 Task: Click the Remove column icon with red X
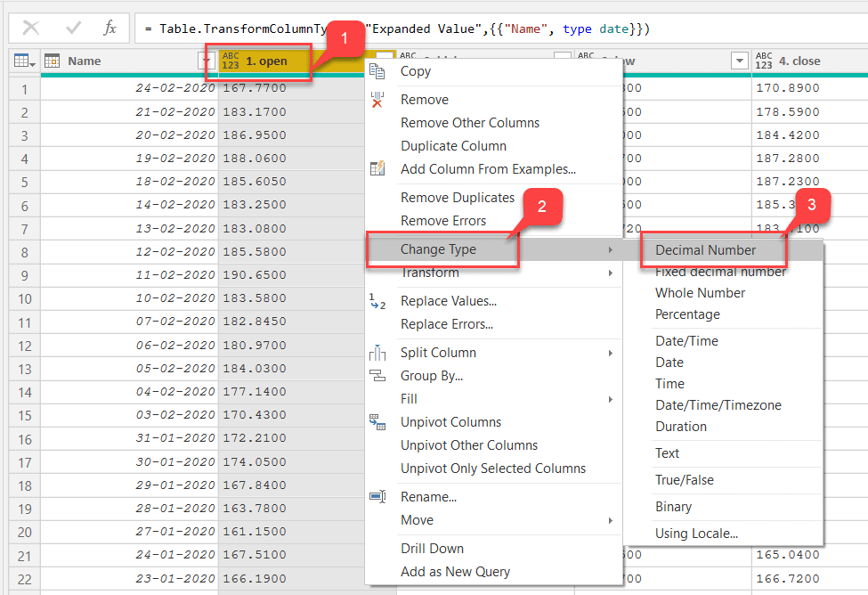click(377, 100)
